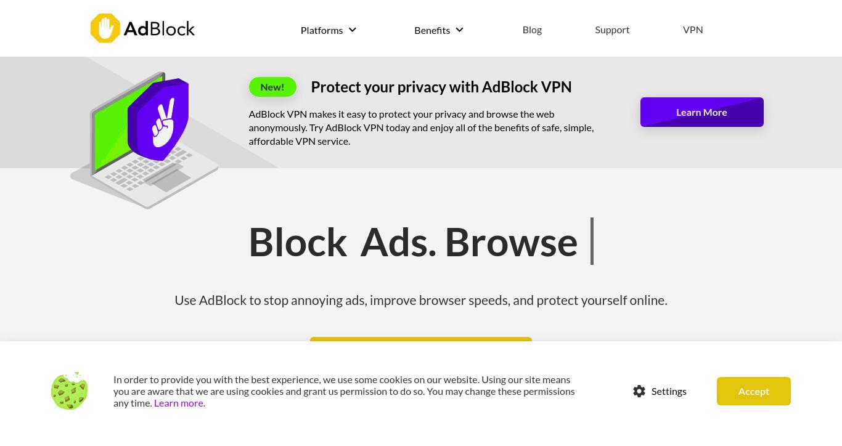The height and width of the screenshot is (446, 842).
Task: Click the green New! badge
Action: (272, 87)
